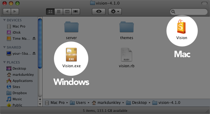This screenshot has height=114, width=210.
Task: Click the window resize grip corner
Action: 207,111
